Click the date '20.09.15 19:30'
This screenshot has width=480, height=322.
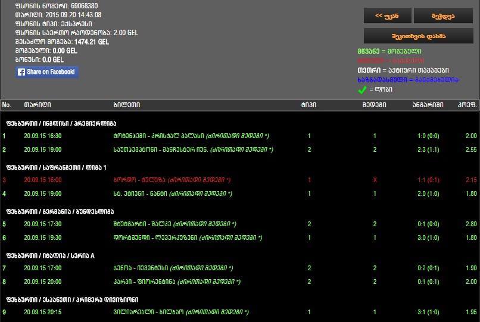[x=43, y=238]
